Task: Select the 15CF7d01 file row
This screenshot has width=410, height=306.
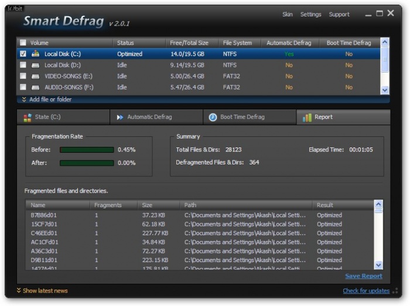Action: click(200, 224)
